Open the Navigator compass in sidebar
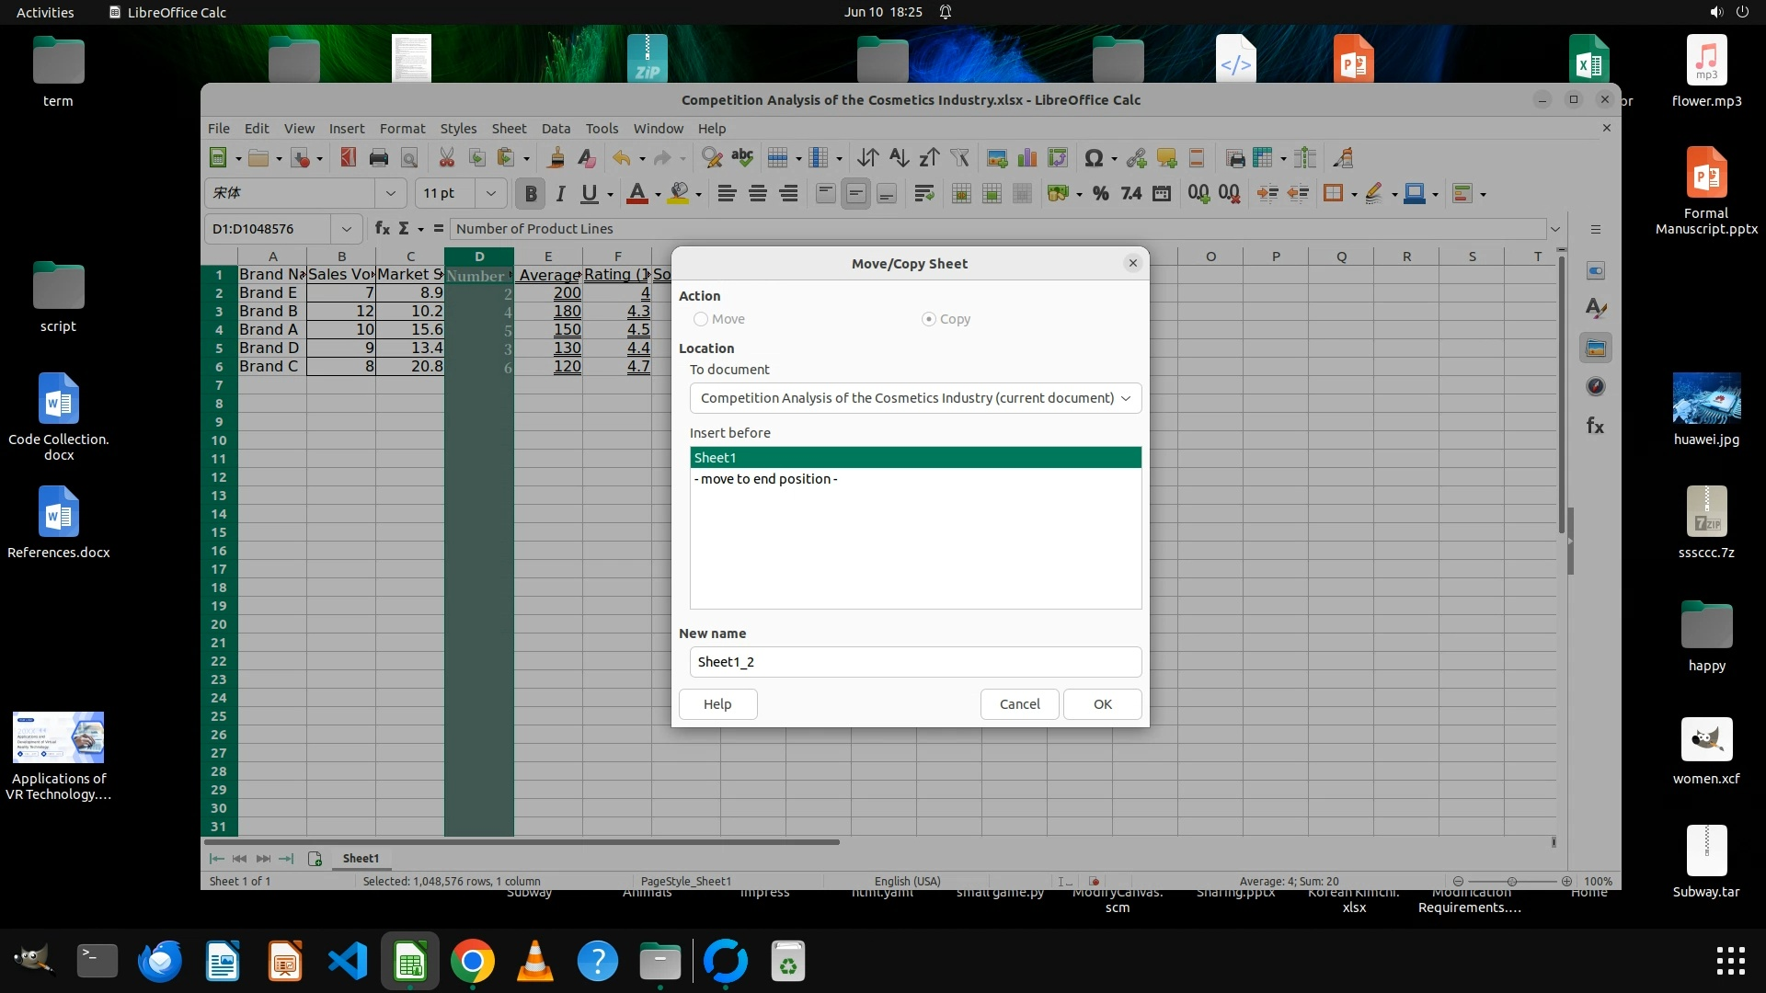The image size is (1766, 993). click(x=1596, y=387)
